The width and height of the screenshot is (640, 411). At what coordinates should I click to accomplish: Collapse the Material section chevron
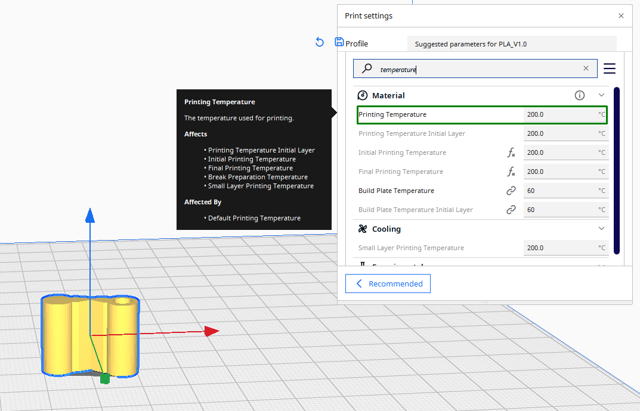point(601,95)
